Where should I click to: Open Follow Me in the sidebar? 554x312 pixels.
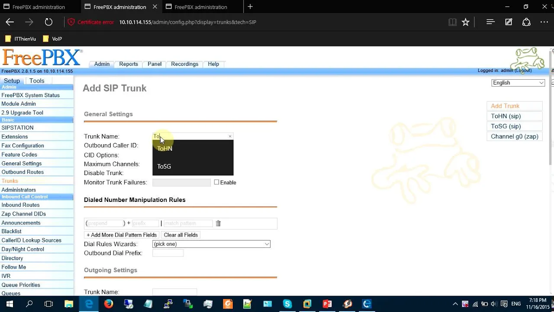click(x=14, y=267)
